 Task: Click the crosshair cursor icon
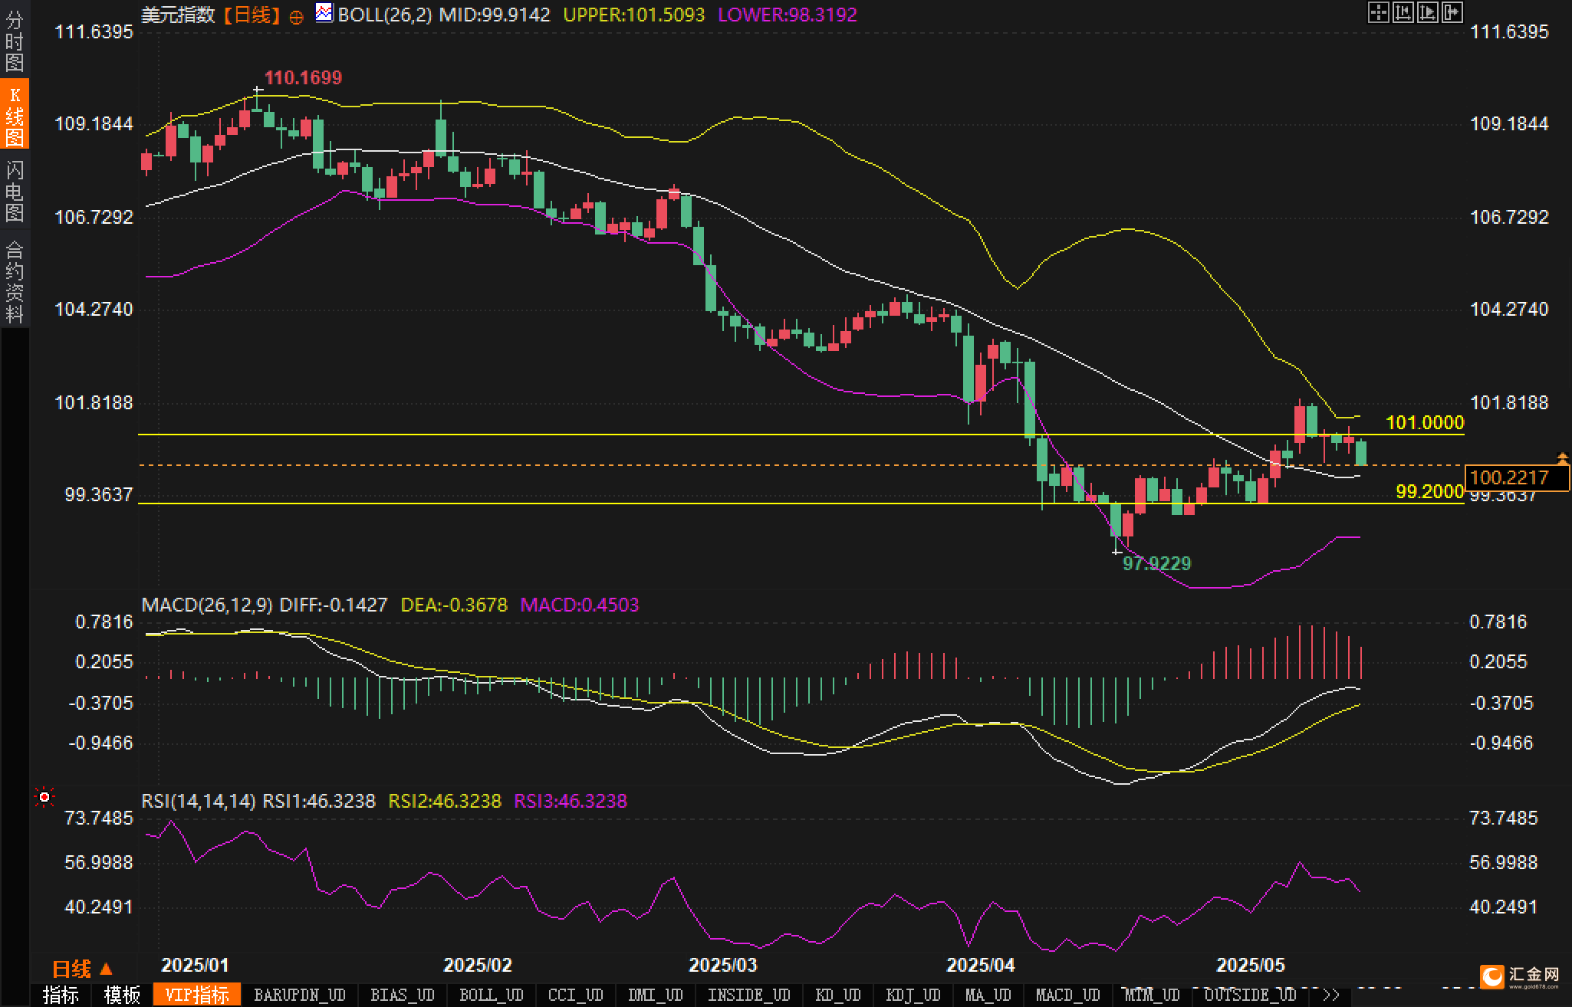pos(1378,12)
